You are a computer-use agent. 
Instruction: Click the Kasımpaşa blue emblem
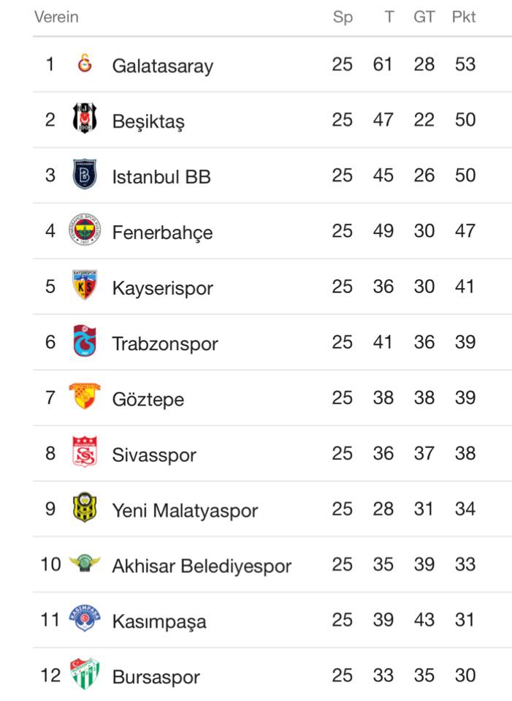click(x=85, y=618)
